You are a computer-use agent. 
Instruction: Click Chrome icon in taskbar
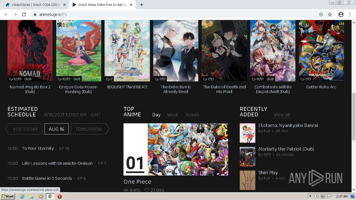click(x=50, y=196)
